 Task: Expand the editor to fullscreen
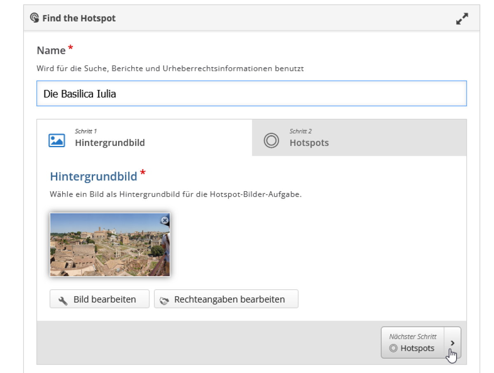coord(462,19)
